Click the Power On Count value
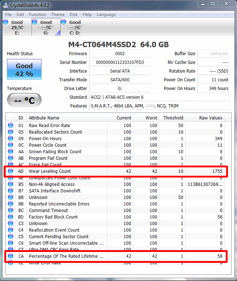 coord(214,80)
